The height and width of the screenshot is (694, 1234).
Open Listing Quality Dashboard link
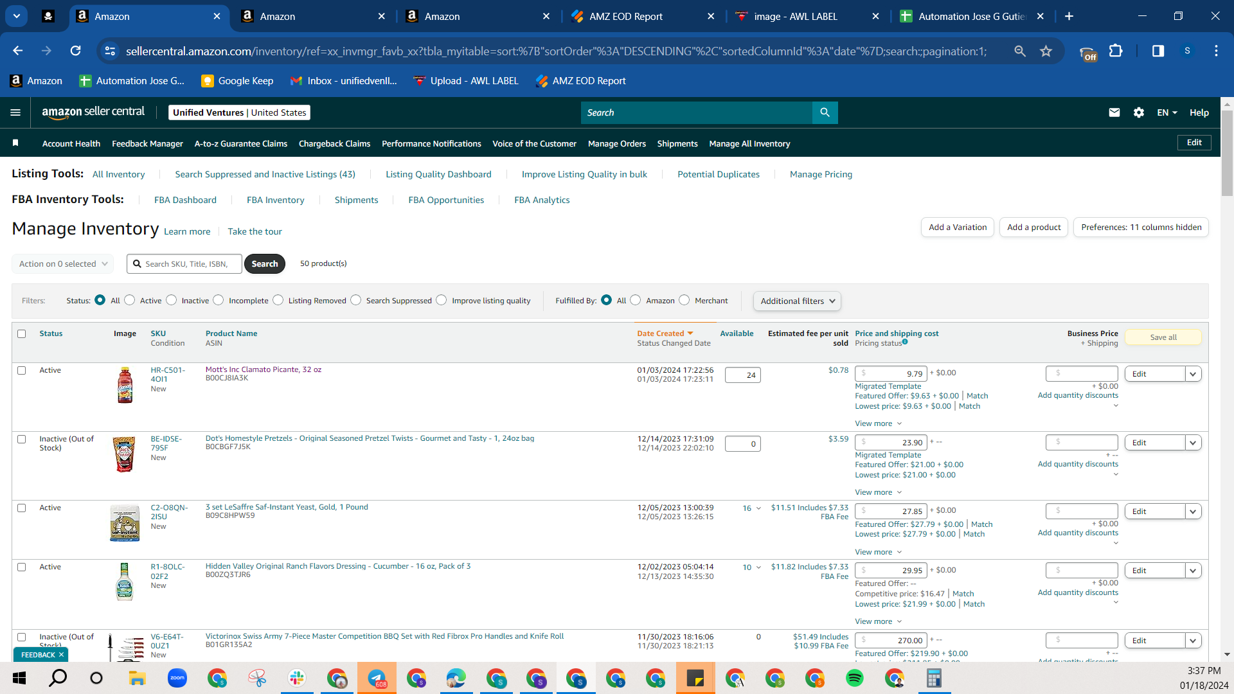pos(438,174)
